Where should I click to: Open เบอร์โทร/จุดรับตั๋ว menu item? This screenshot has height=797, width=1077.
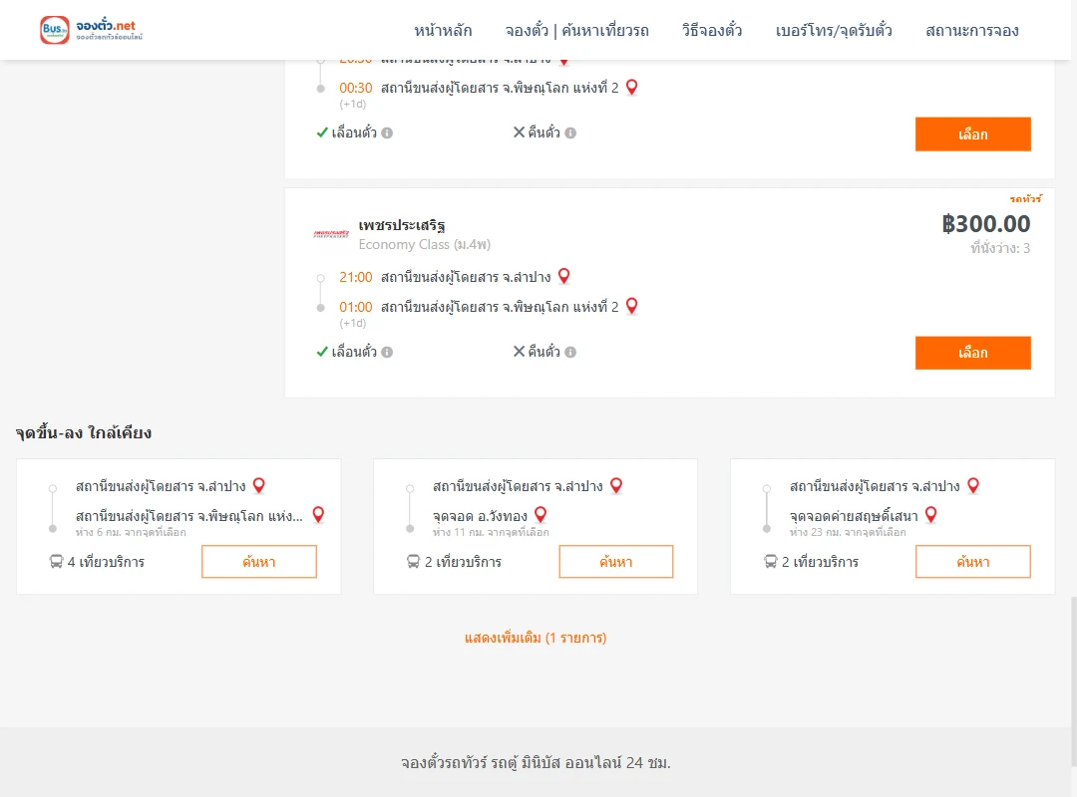coord(834,30)
